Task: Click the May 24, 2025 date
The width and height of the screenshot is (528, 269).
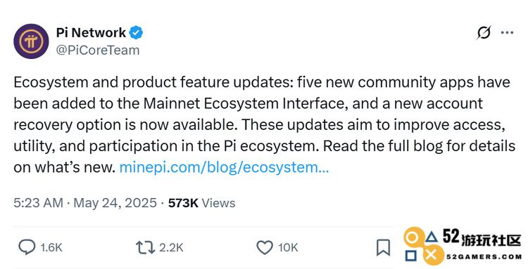Action: coord(115,203)
